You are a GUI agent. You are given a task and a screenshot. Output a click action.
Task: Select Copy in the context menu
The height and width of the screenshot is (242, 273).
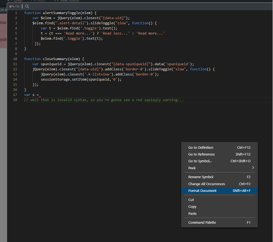tap(192, 206)
